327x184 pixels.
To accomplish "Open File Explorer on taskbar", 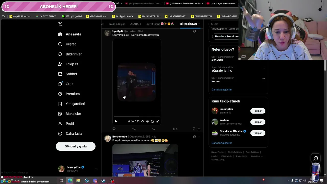I will (78, 181).
